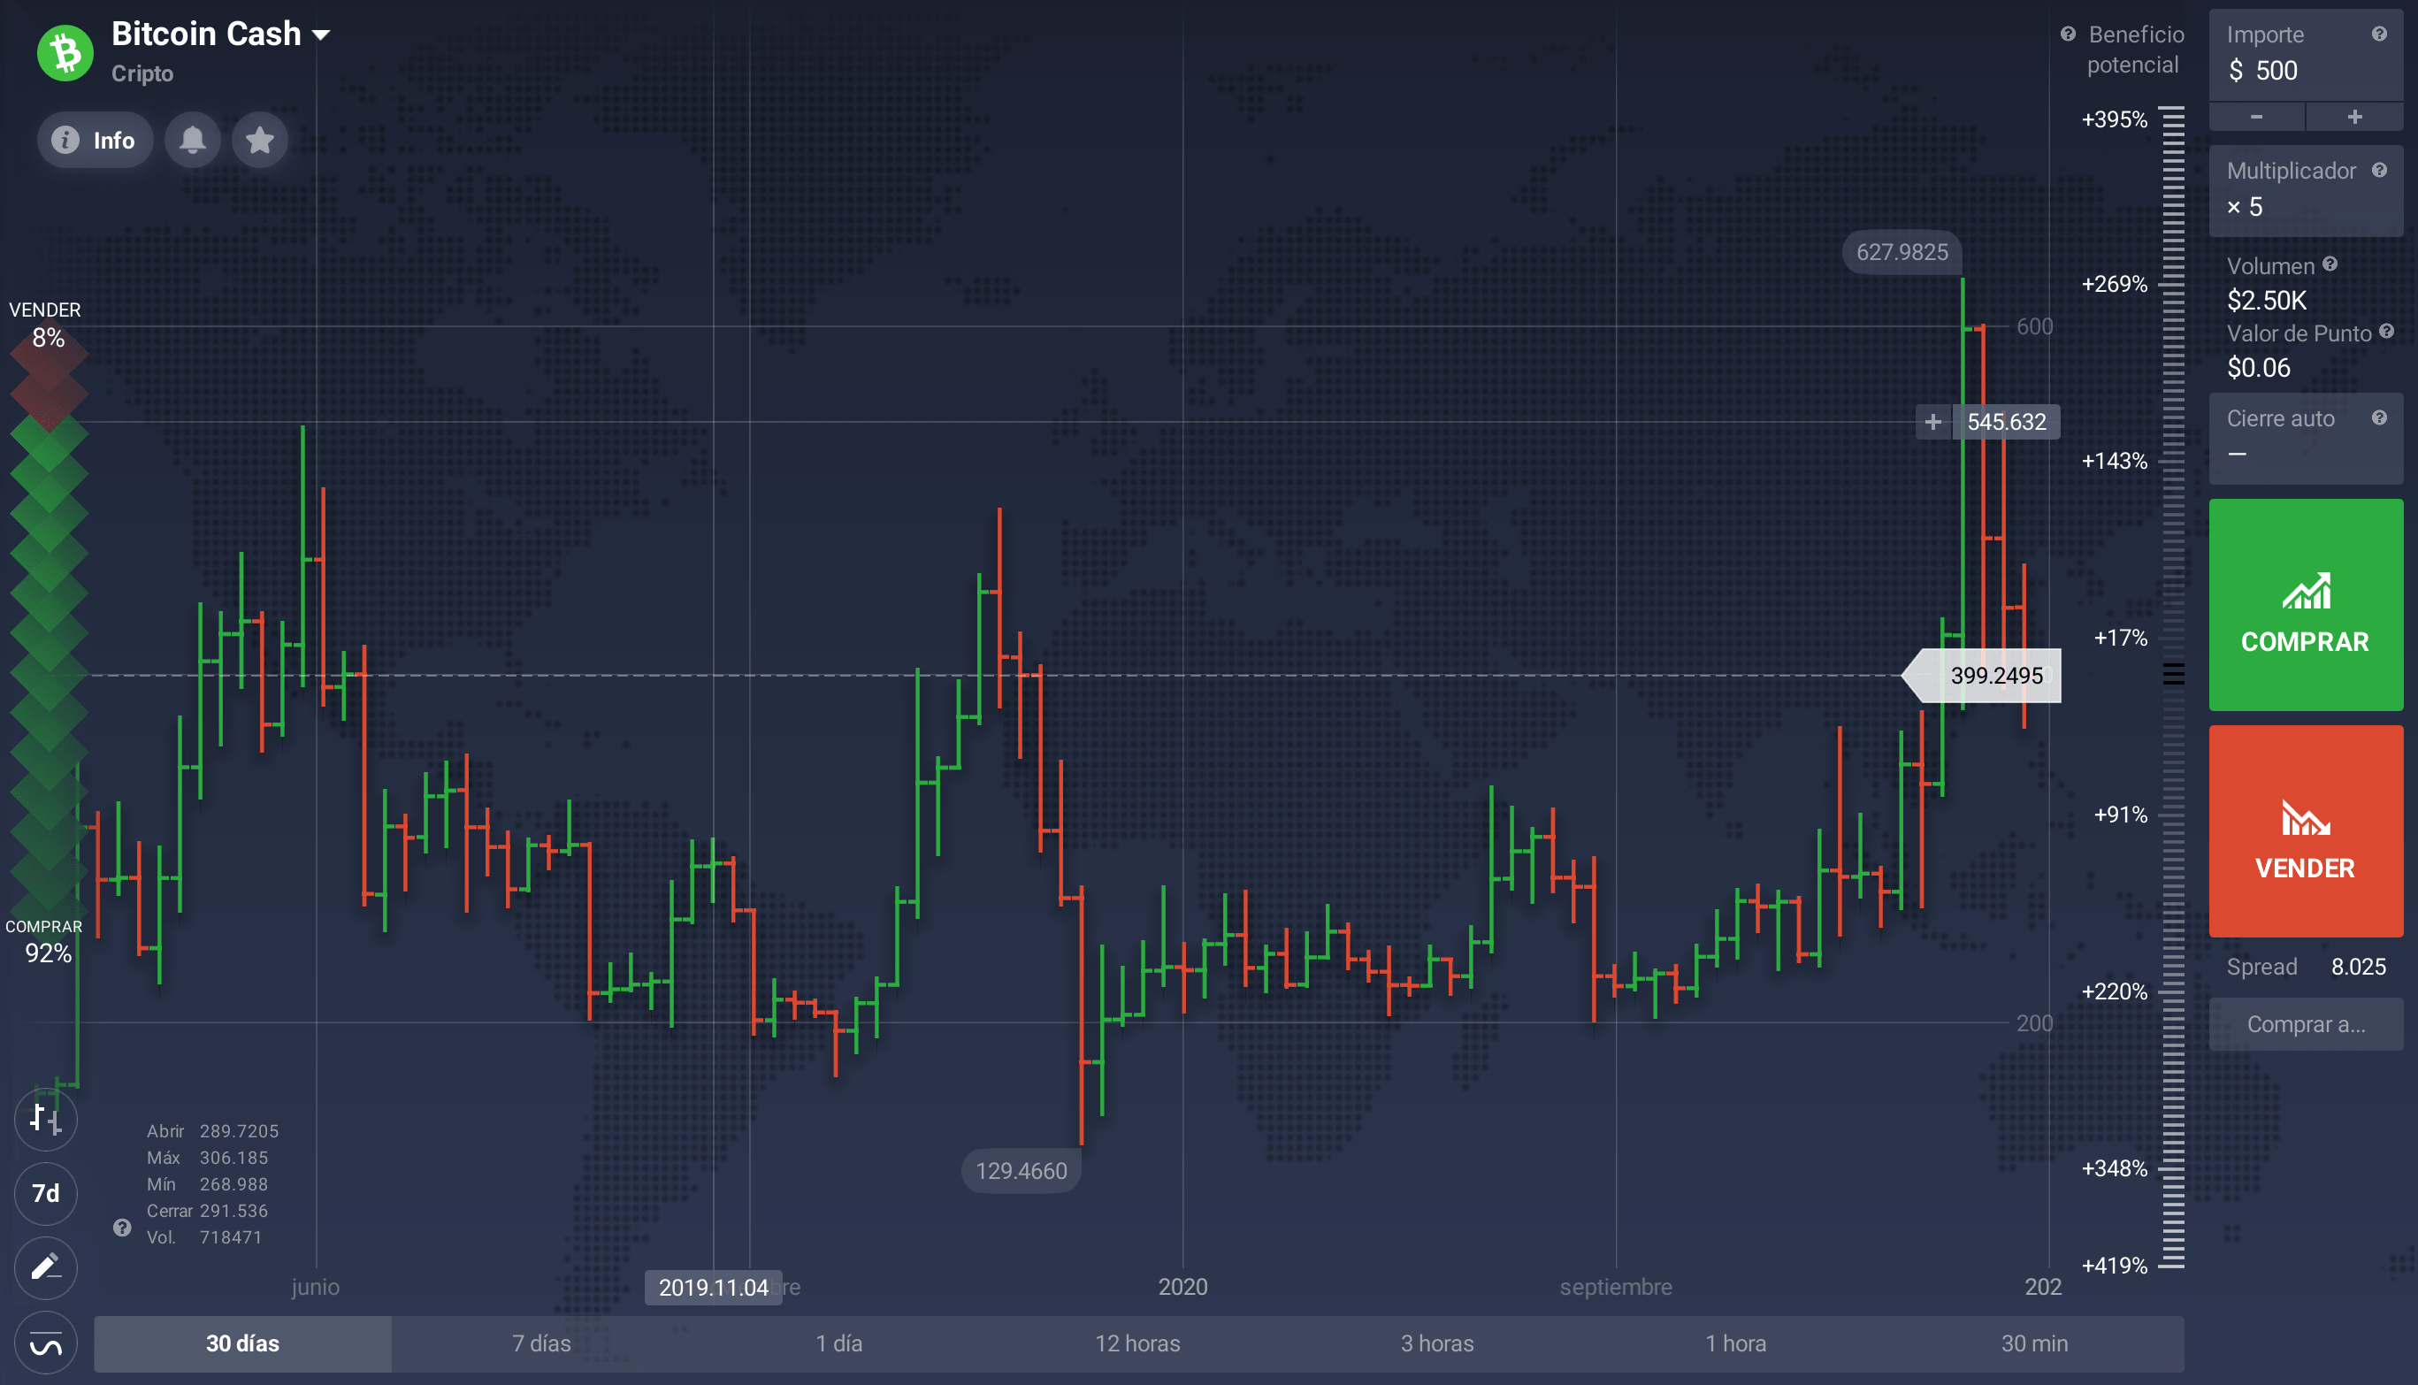Open the Cierre auto settings field
The image size is (2418, 1385).
[x=2306, y=438]
